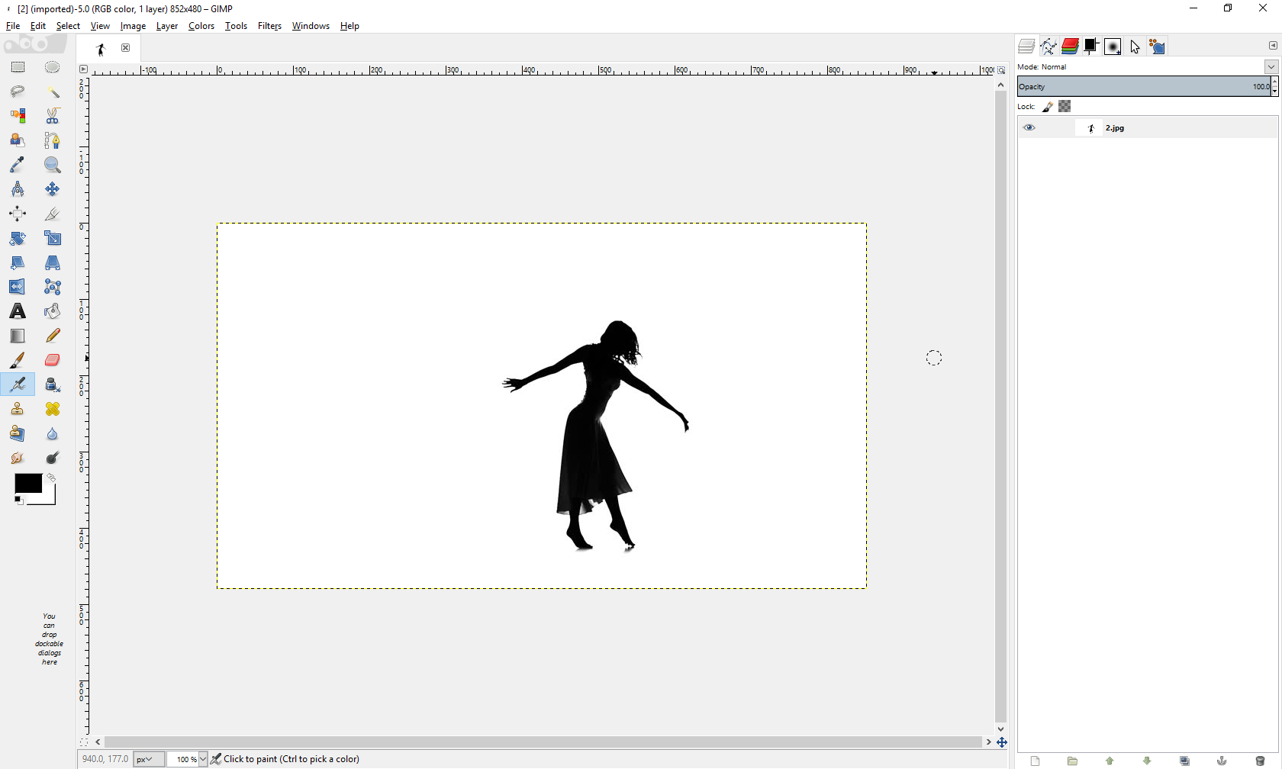Activate the Ink tool

52,384
